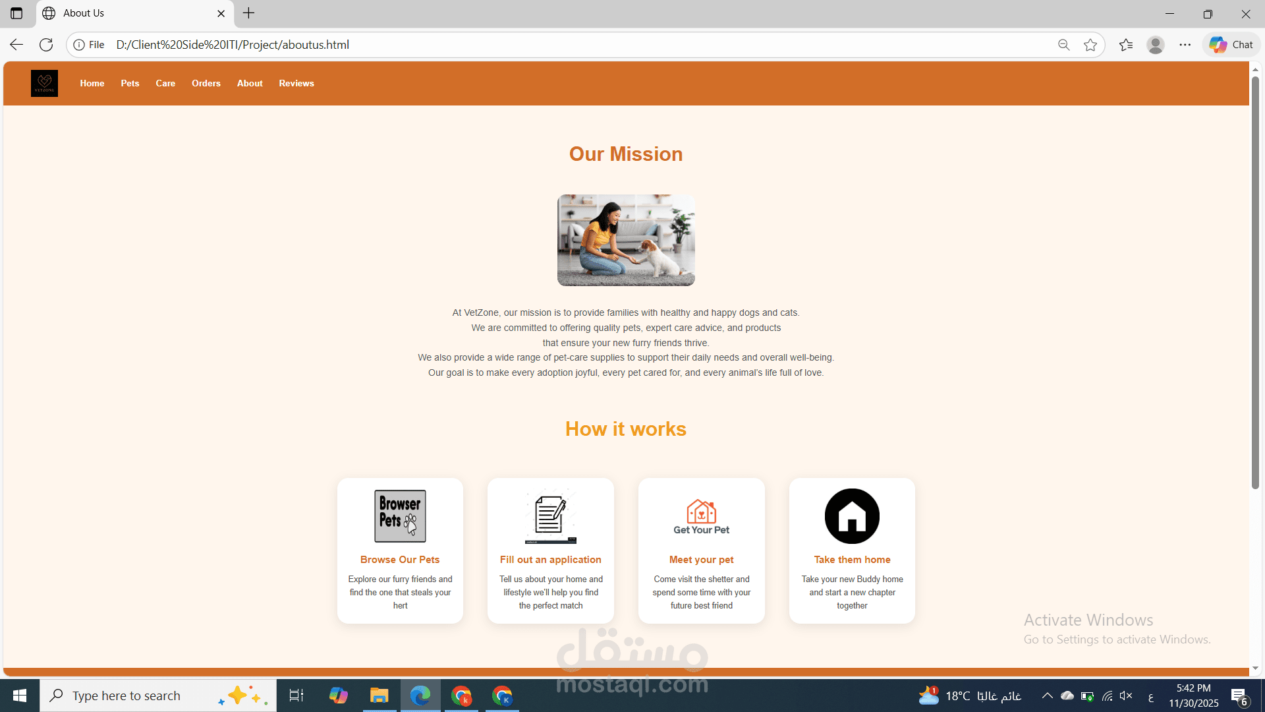Click the VetZone logo in navbar
This screenshot has height=712, width=1265.
point(44,84)
